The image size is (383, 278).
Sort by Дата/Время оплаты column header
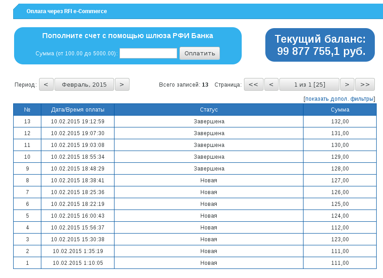78,110
